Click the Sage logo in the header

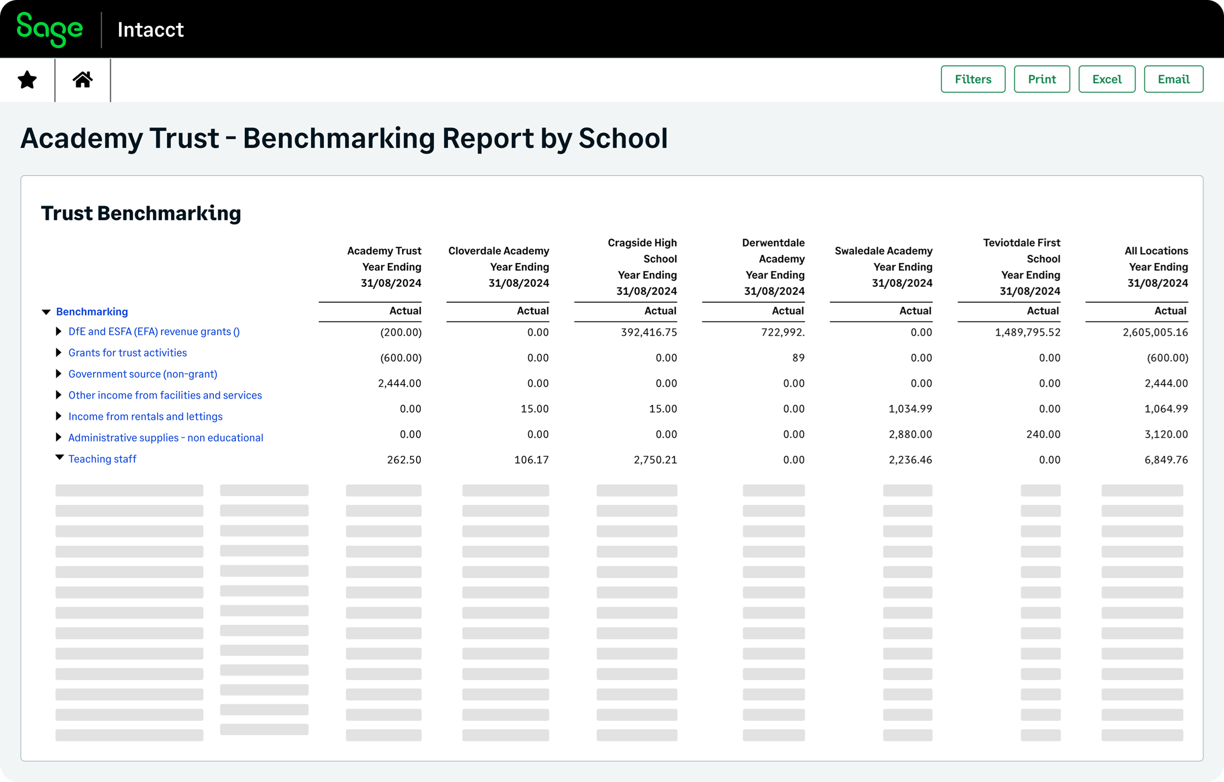[x=49, y=29]
